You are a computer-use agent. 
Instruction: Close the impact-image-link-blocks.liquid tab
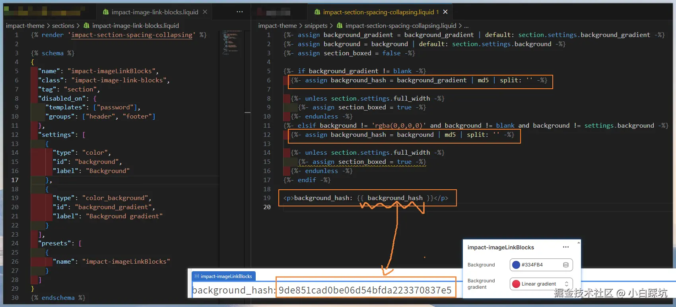[205, 12]
